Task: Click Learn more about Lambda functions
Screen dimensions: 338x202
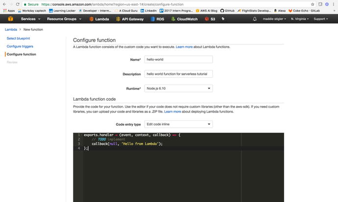Action: tap(184, 47)
